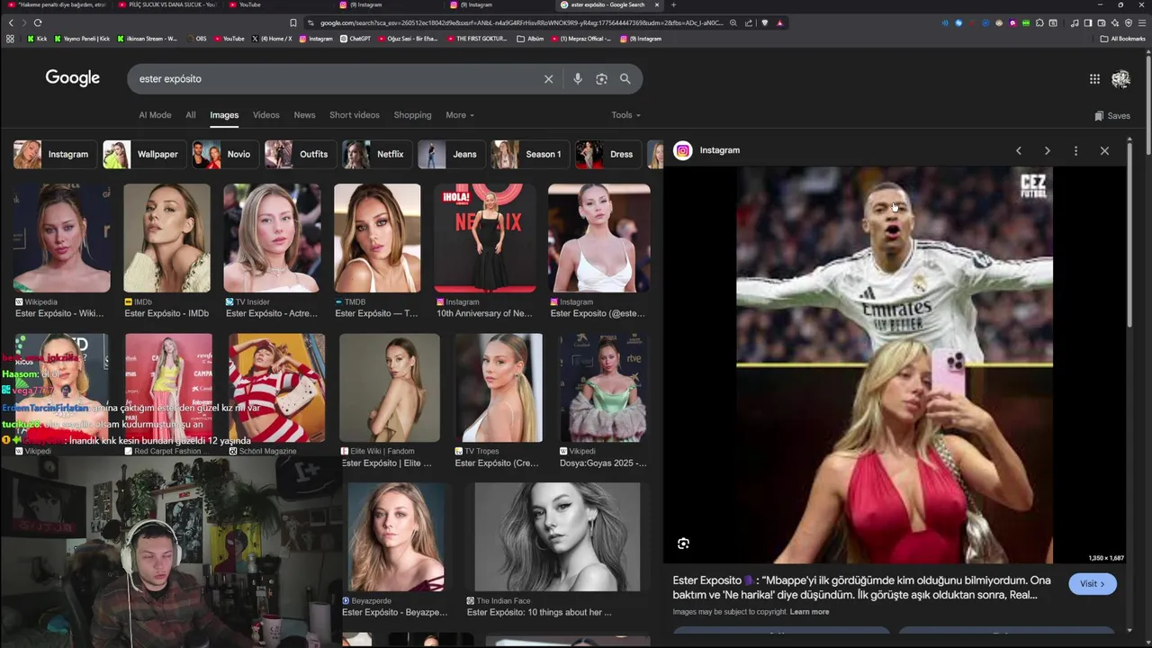
Task: Switch to the YouTube browser tab
Action: click(x=245, y=4)
